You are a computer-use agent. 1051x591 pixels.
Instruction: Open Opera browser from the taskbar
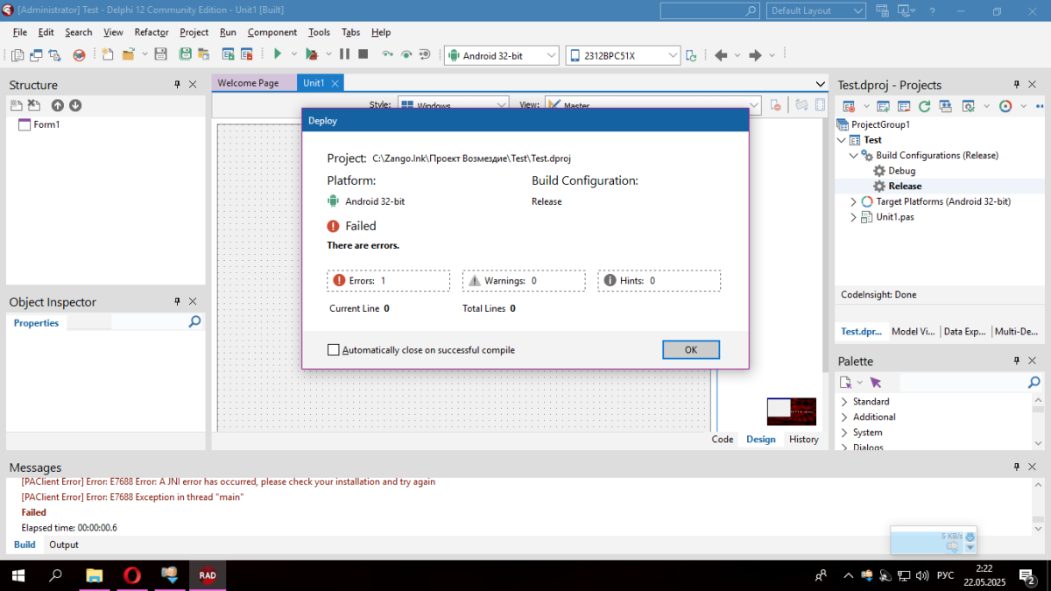point(132,575)
